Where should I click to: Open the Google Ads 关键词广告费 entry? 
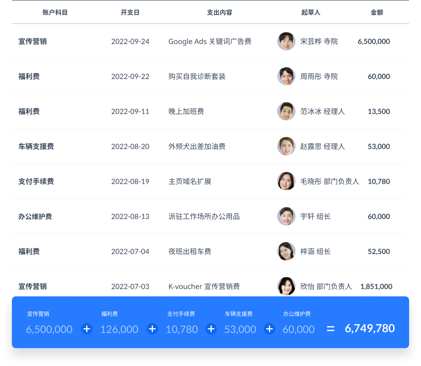point(210,41)
